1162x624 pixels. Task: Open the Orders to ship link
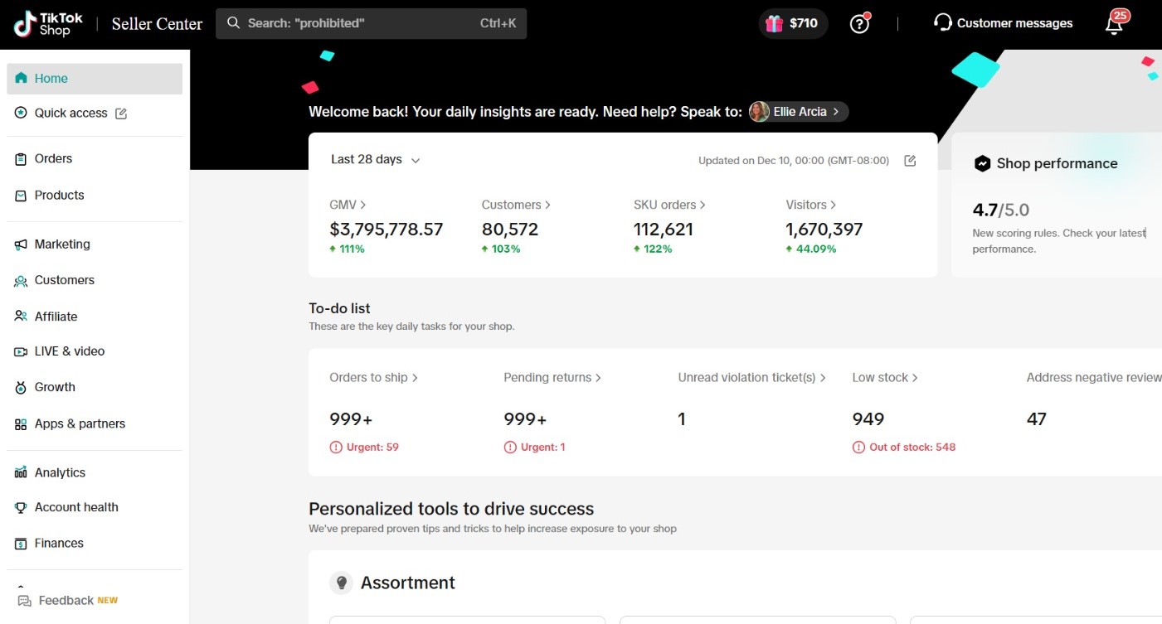(373, 377)
